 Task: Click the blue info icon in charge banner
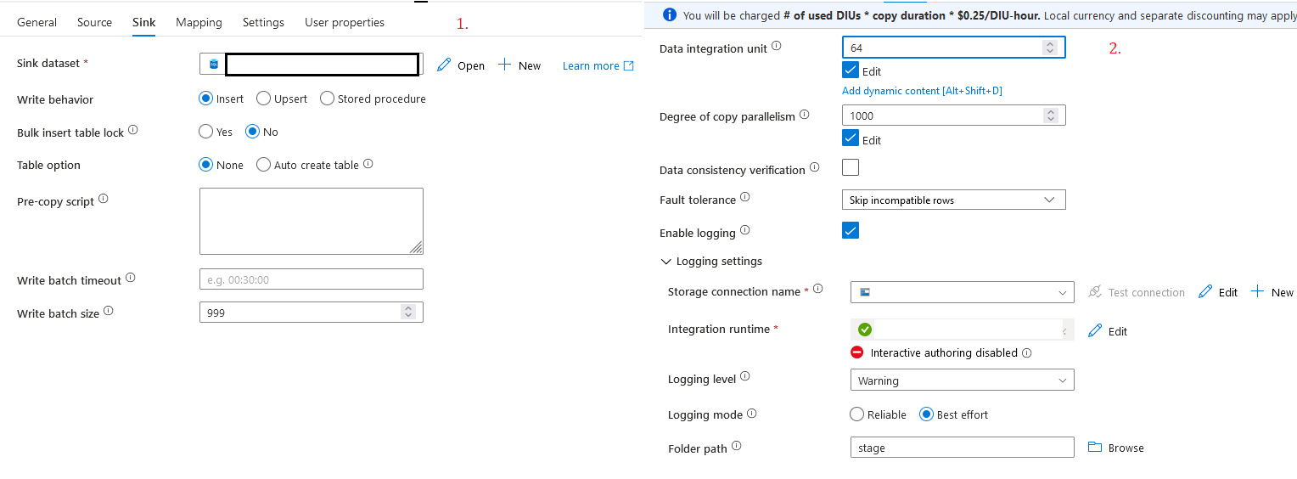[670, 14]
